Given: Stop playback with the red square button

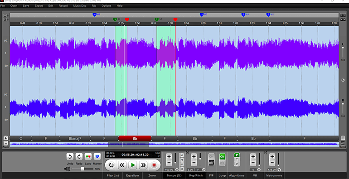Looking at the screenshot, I should click(x=154, y=165).
